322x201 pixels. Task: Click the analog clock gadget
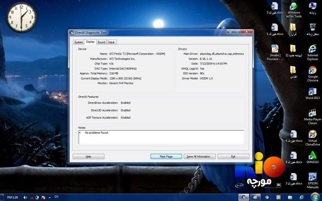pyautogui.click(x=21, y=17)
